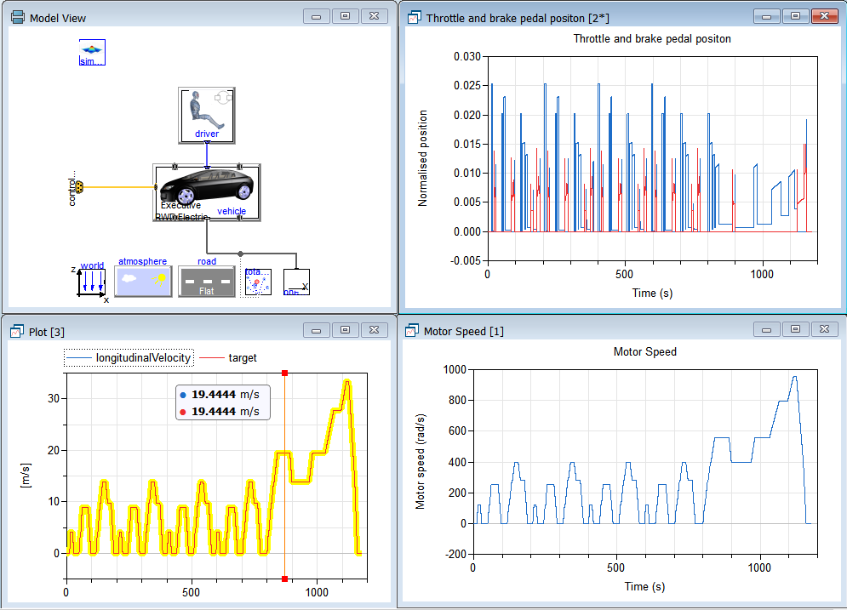Minimize the Plot [3] window

pos(317,330)
